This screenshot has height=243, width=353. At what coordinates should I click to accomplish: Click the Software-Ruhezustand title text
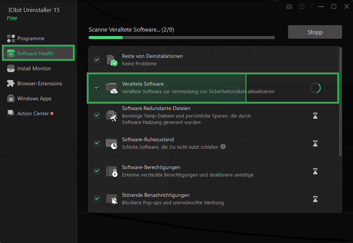(x=148, y=139)
